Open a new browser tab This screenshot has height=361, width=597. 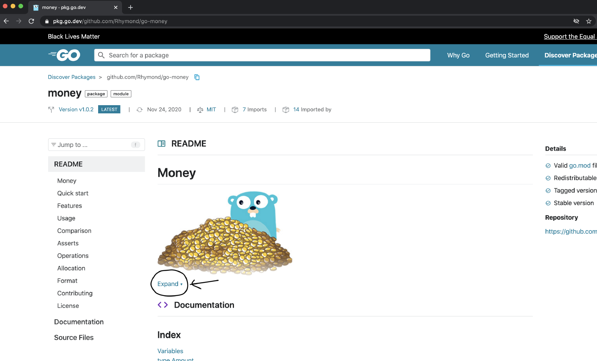pos(131,7)
